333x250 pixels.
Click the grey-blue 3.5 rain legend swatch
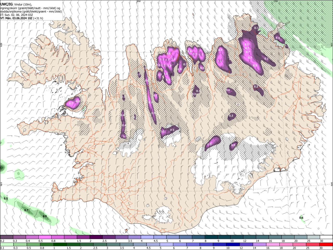(126, 244)
